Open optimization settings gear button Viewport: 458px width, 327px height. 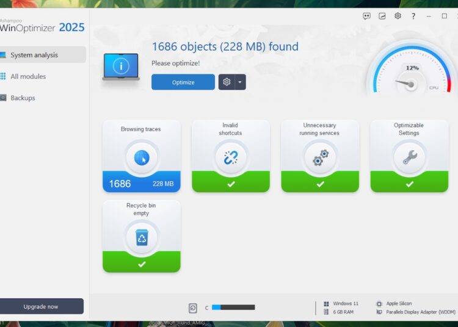227,82
